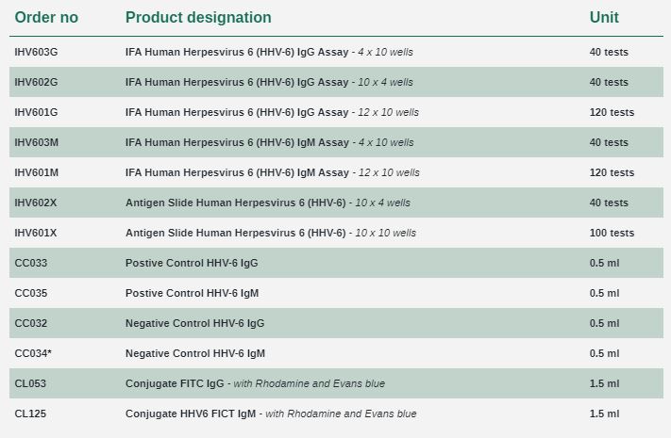This screenshot has height=438, width=671.
Task: Select Postive Control HHV-6 IgG row
Action: tap(191, 263)
